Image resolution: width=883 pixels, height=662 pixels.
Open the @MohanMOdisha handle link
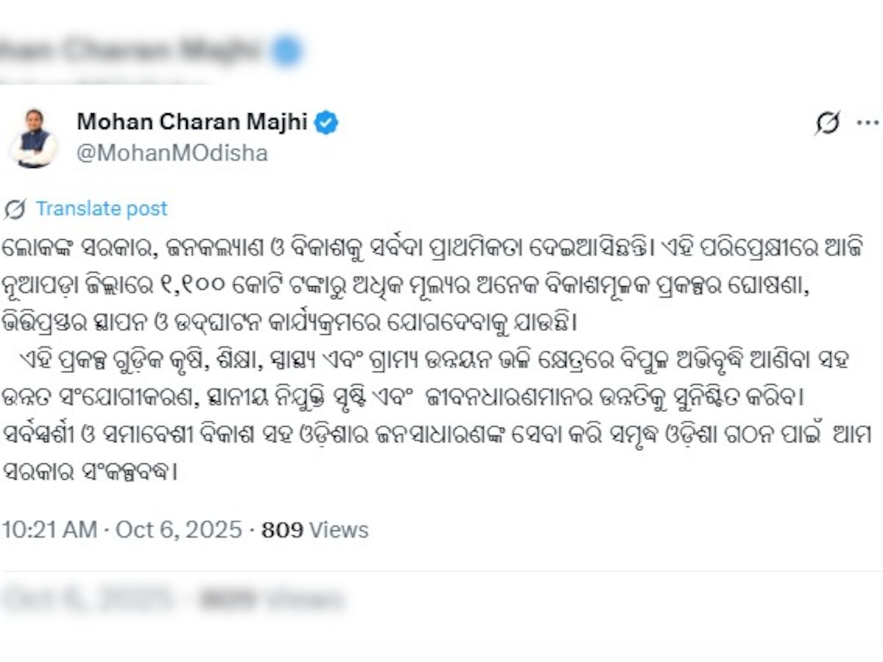[x=172, y=153]
